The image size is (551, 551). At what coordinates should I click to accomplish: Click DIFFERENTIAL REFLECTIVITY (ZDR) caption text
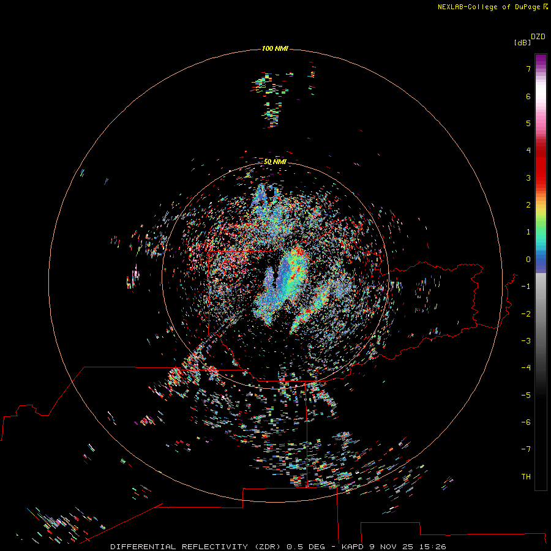click(x=195, y=547)
